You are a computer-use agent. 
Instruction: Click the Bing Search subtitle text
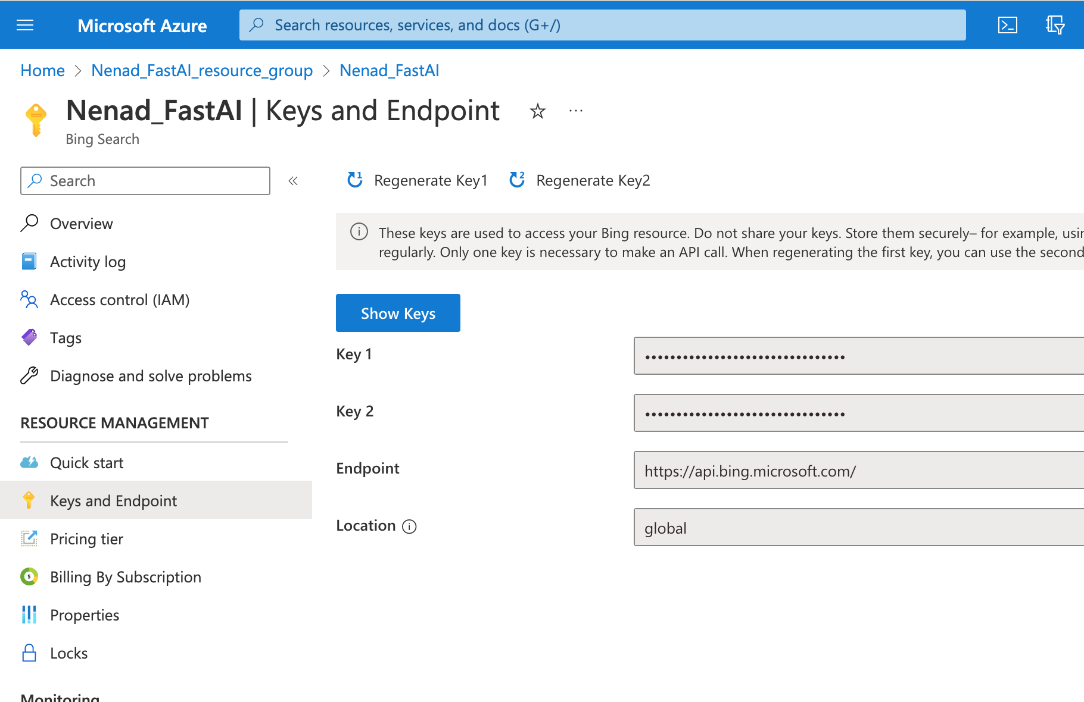(x=102, y=139)
